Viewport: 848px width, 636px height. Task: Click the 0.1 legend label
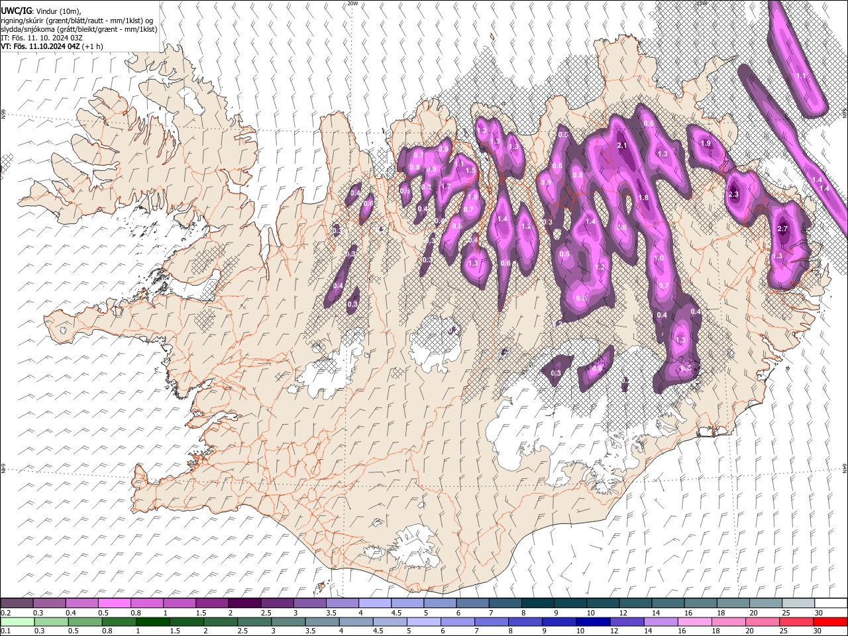[x=5, y=631]
